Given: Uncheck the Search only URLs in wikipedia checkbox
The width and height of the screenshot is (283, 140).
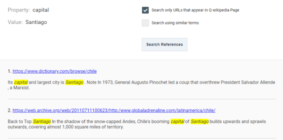Looking at the screenshot, I should (x=145, y=10).
